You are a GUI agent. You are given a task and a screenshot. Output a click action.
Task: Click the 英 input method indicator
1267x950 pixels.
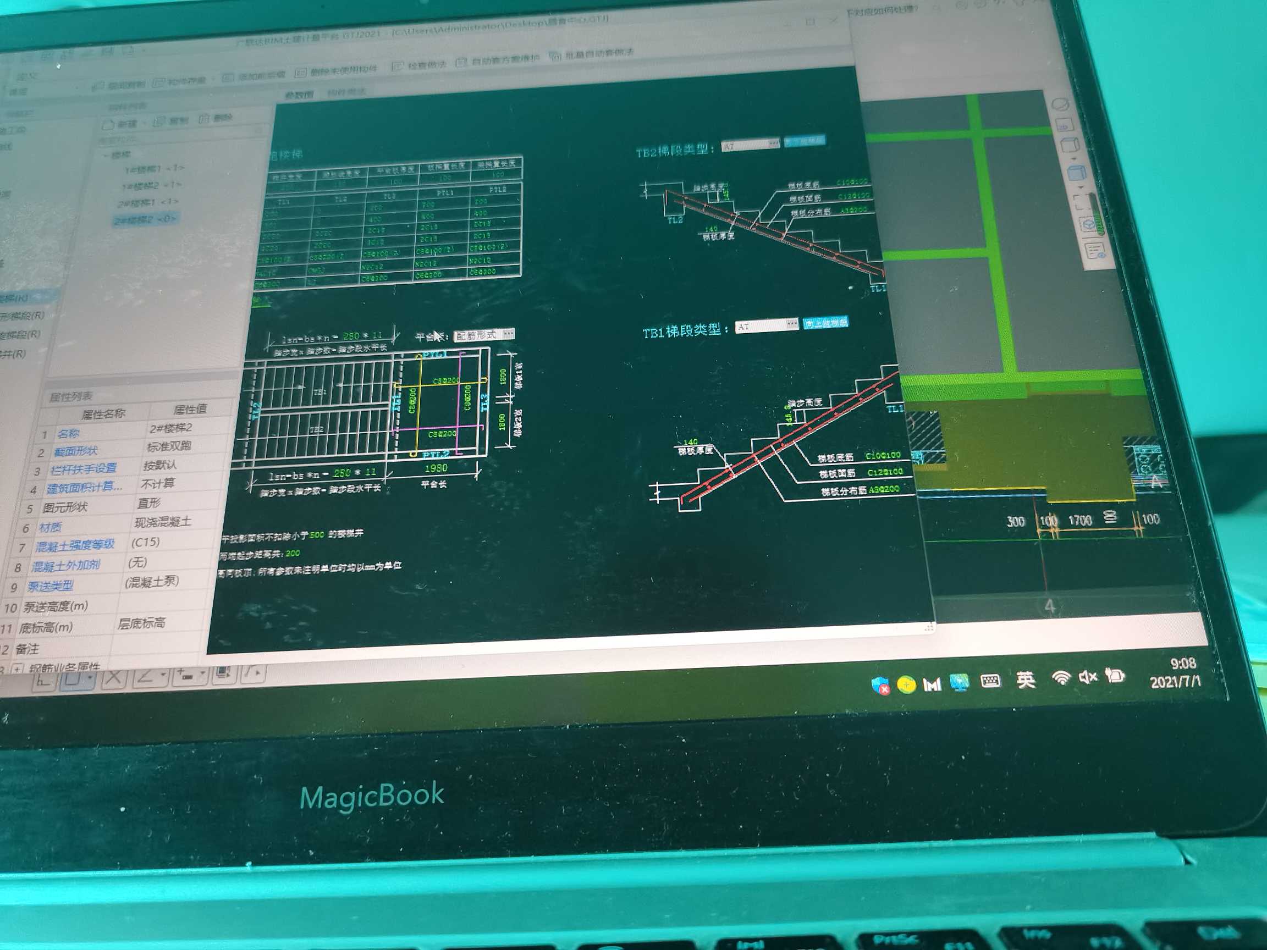coord(1026,680)
